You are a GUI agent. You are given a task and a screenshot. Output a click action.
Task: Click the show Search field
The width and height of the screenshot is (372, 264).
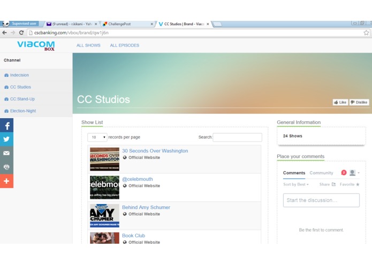[x=237, y=137]
